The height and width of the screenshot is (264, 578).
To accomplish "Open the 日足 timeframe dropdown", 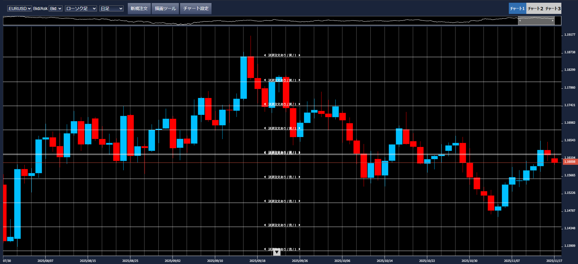I will (x=111, y=8).
